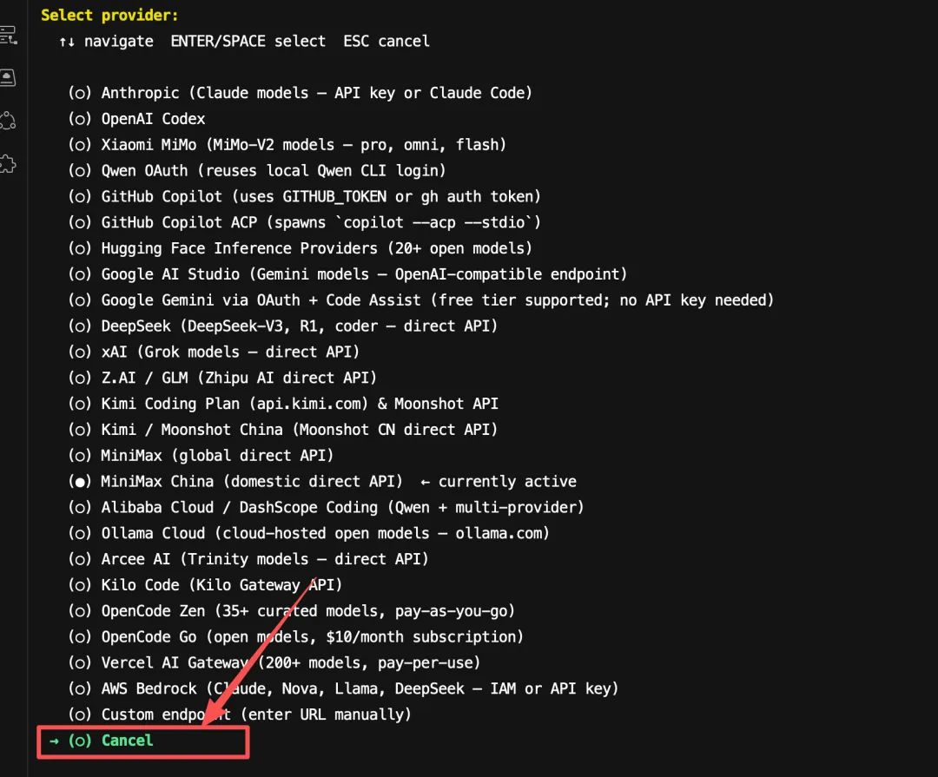Select the currently active MiniMax China option
This screenshot has height=777, width=938.
(235, 481)
